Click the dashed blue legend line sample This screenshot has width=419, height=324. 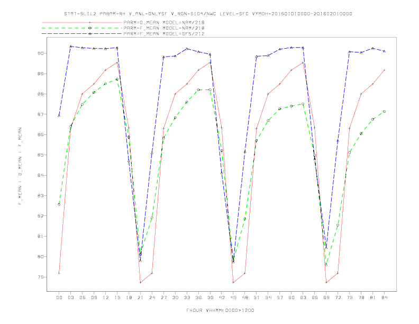[82, 34]
